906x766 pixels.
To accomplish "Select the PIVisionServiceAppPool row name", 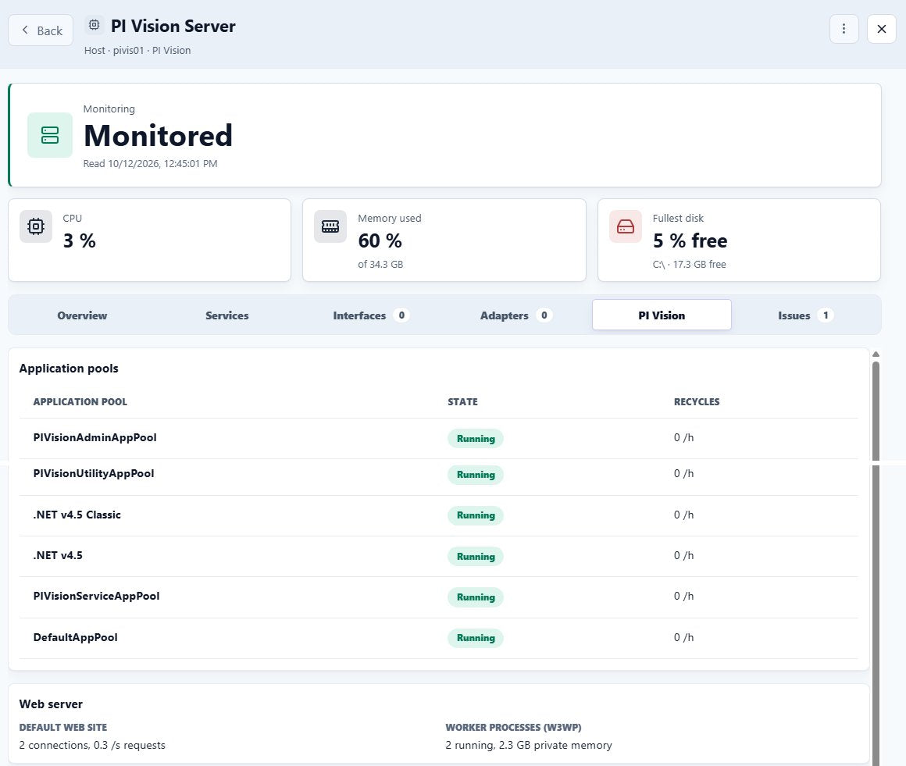I will click(x=97, y=596).
